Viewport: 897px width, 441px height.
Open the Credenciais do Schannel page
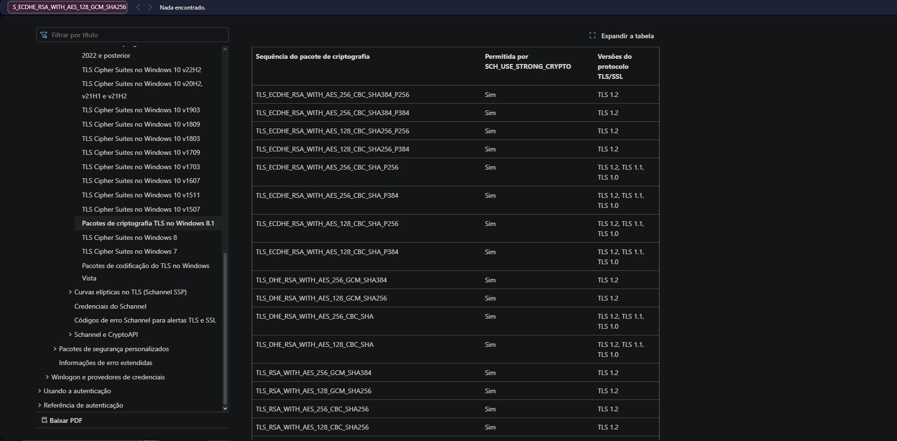110,306
